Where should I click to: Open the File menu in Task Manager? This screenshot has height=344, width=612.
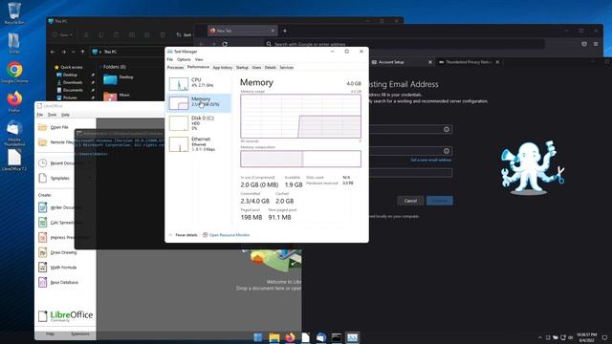pyautogui.click(x=170, y=59)
